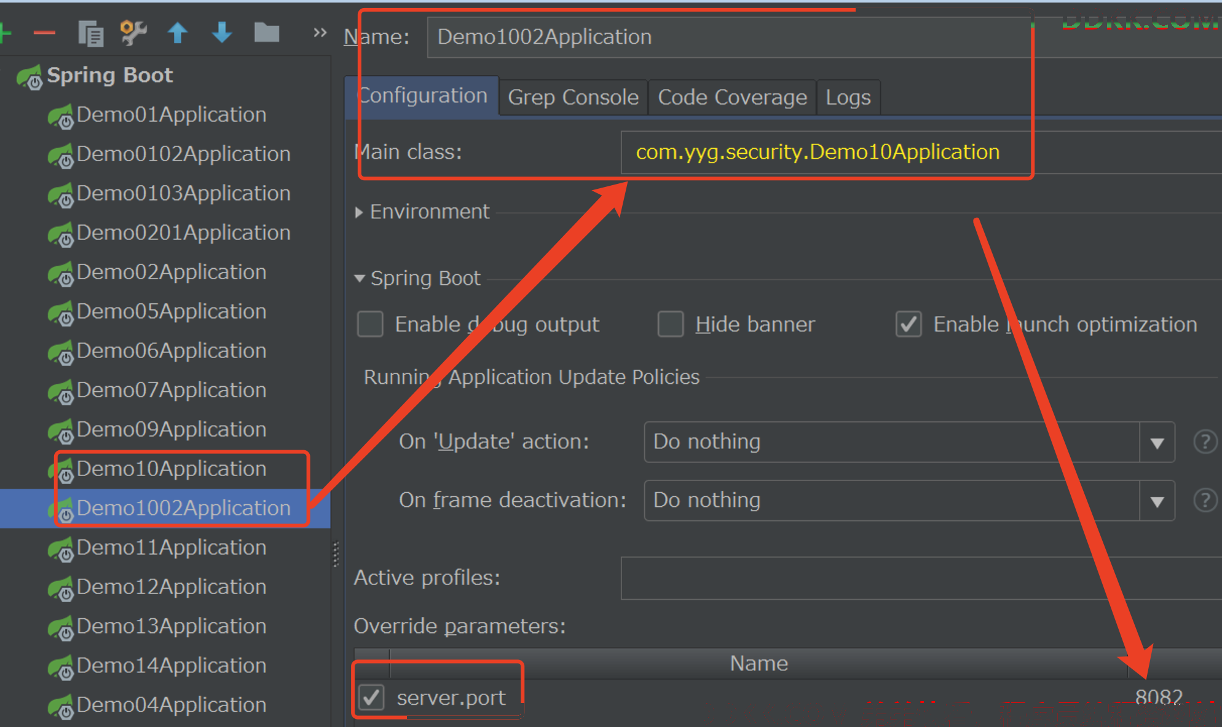Click the Spring Boot tree root label
Image resolution: width=1222 pixels, height=727 pixels.
(110, 75)
